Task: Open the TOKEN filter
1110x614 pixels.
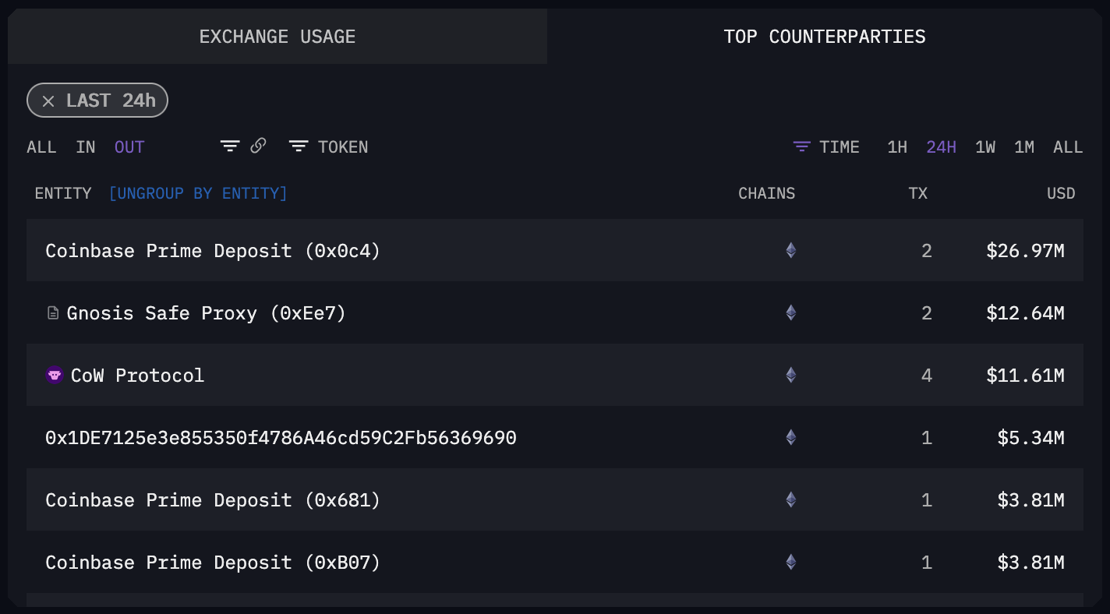Action: point(328,147)
